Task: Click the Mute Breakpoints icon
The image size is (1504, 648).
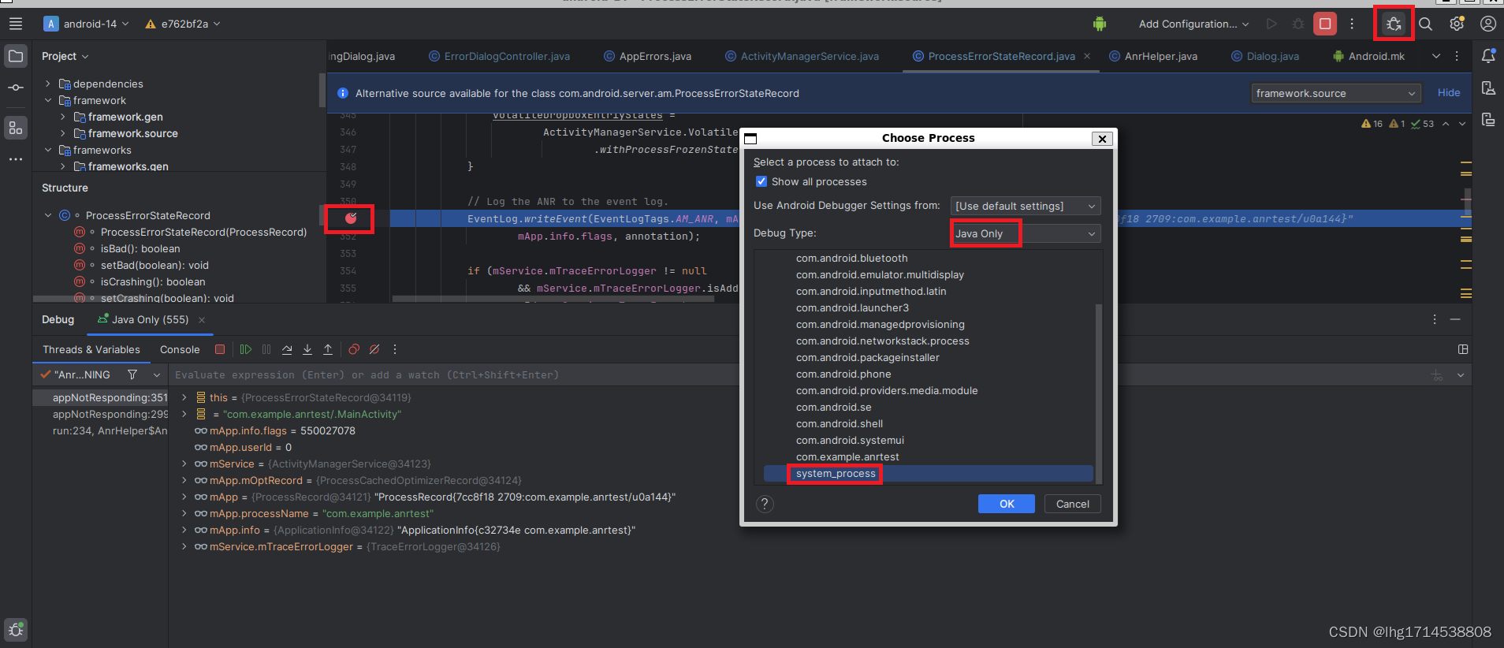Action: click(374, 349)
